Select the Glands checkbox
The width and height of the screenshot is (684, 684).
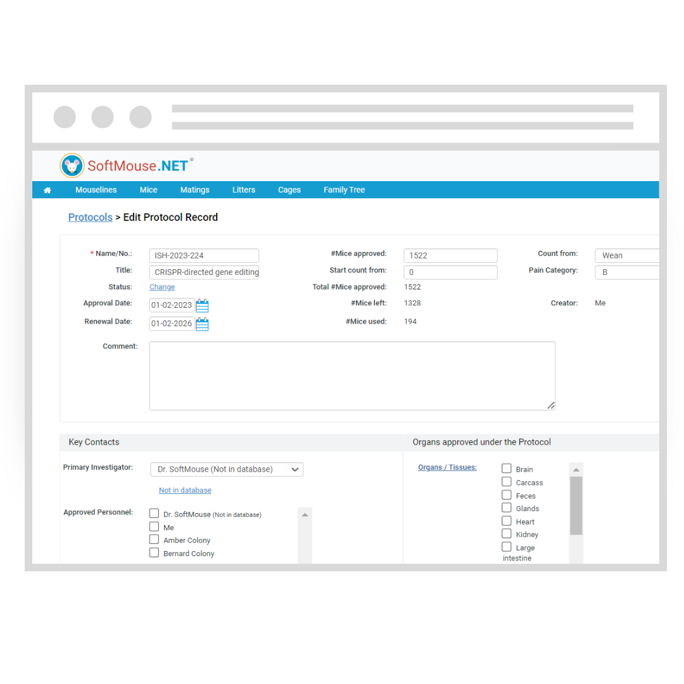[x=507, y=508]
